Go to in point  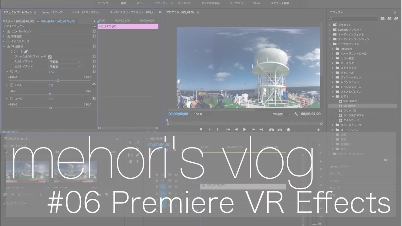(228, 129)
